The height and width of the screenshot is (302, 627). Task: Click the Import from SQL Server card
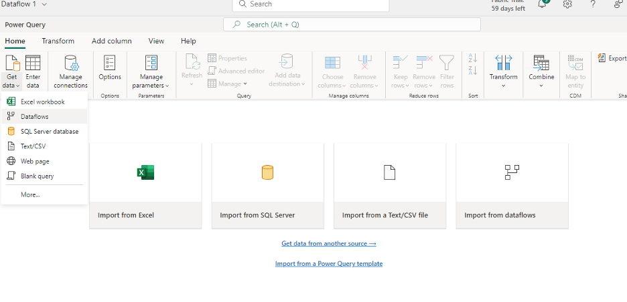tap(267, 186)
